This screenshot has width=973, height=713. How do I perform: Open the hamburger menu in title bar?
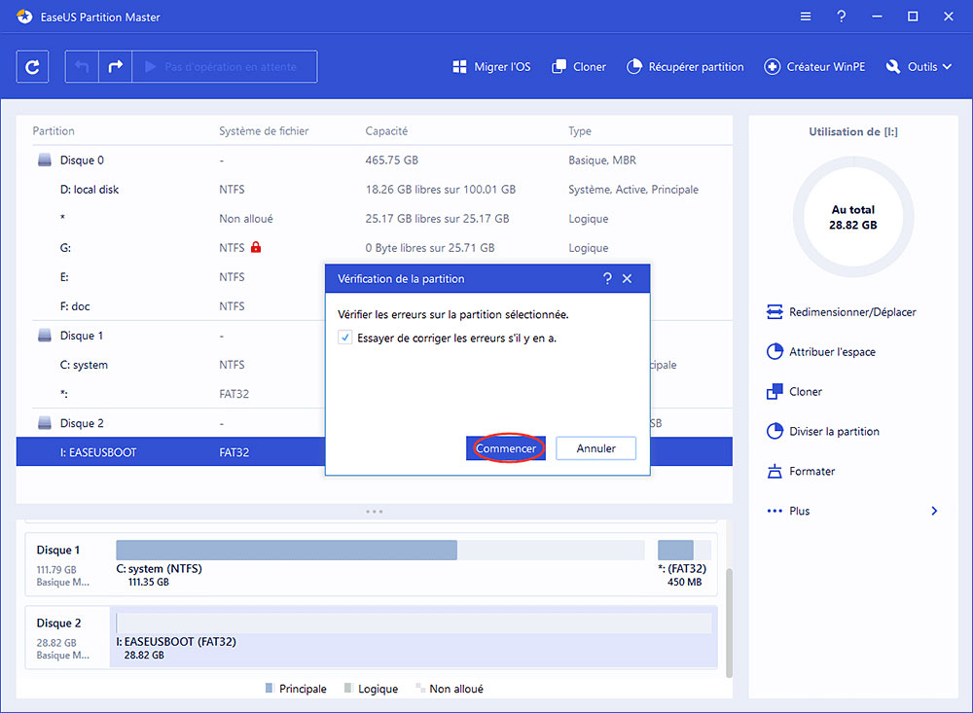coord(806,17)
